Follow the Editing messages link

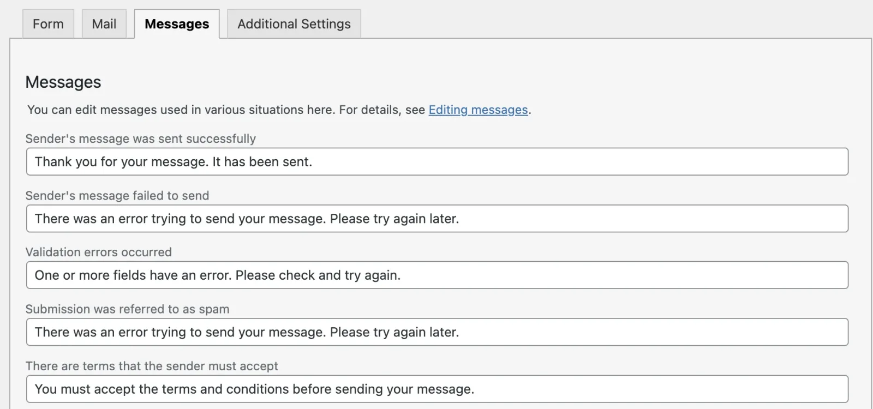pos(478,110)
